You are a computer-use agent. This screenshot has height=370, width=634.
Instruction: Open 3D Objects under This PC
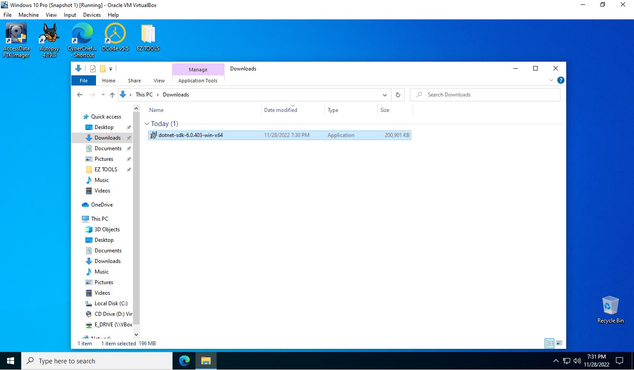coord(107,229)
